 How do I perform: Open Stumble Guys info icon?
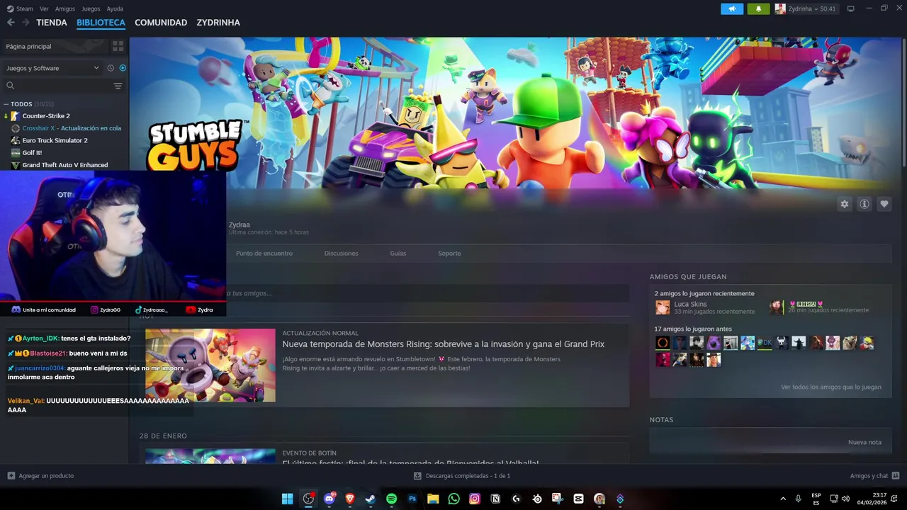tap(864, 204)
